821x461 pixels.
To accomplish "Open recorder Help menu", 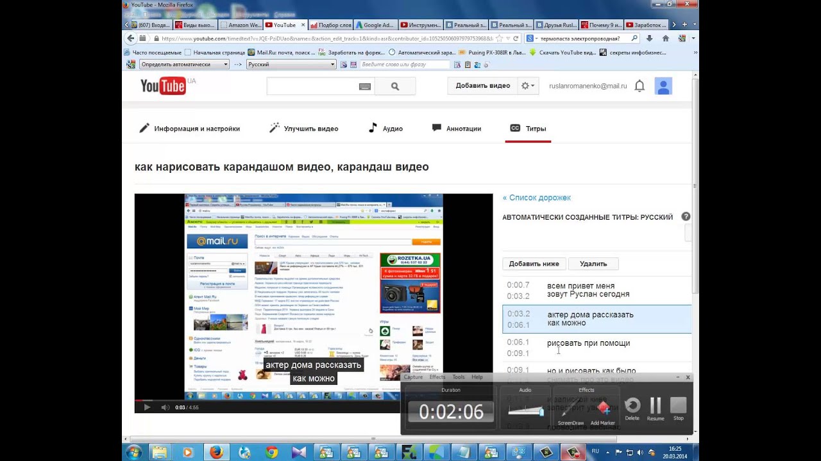I will coord(477,377).
